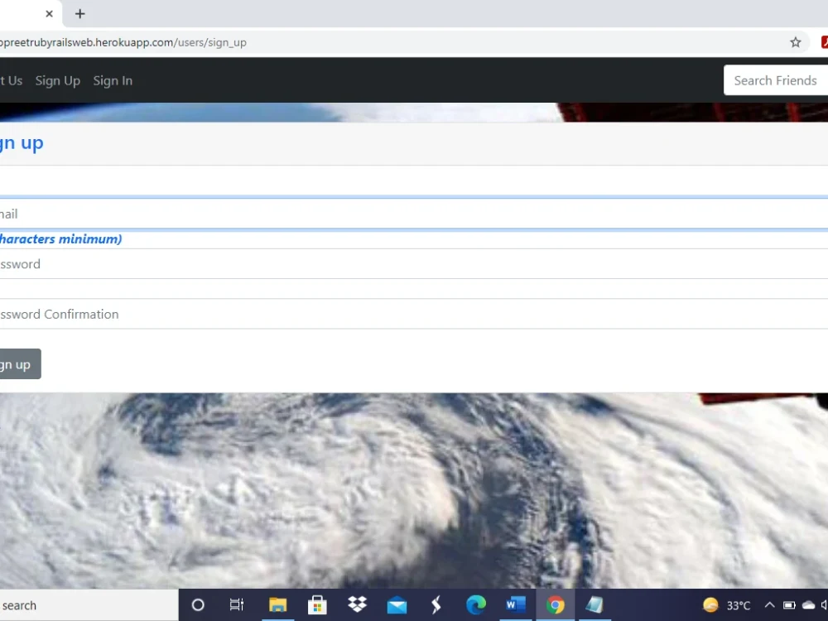Launch File Explorer from the taskbar
828x621 pixels.
click(x=277, y=604)
